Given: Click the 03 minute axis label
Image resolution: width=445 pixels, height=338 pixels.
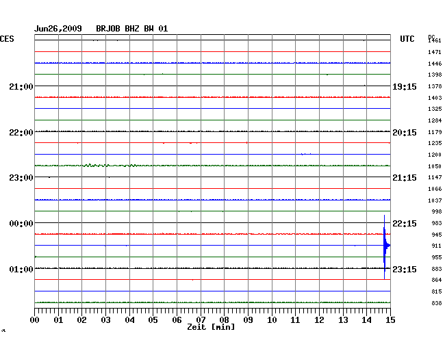Looking at the screenshot, I should point(105,320).
